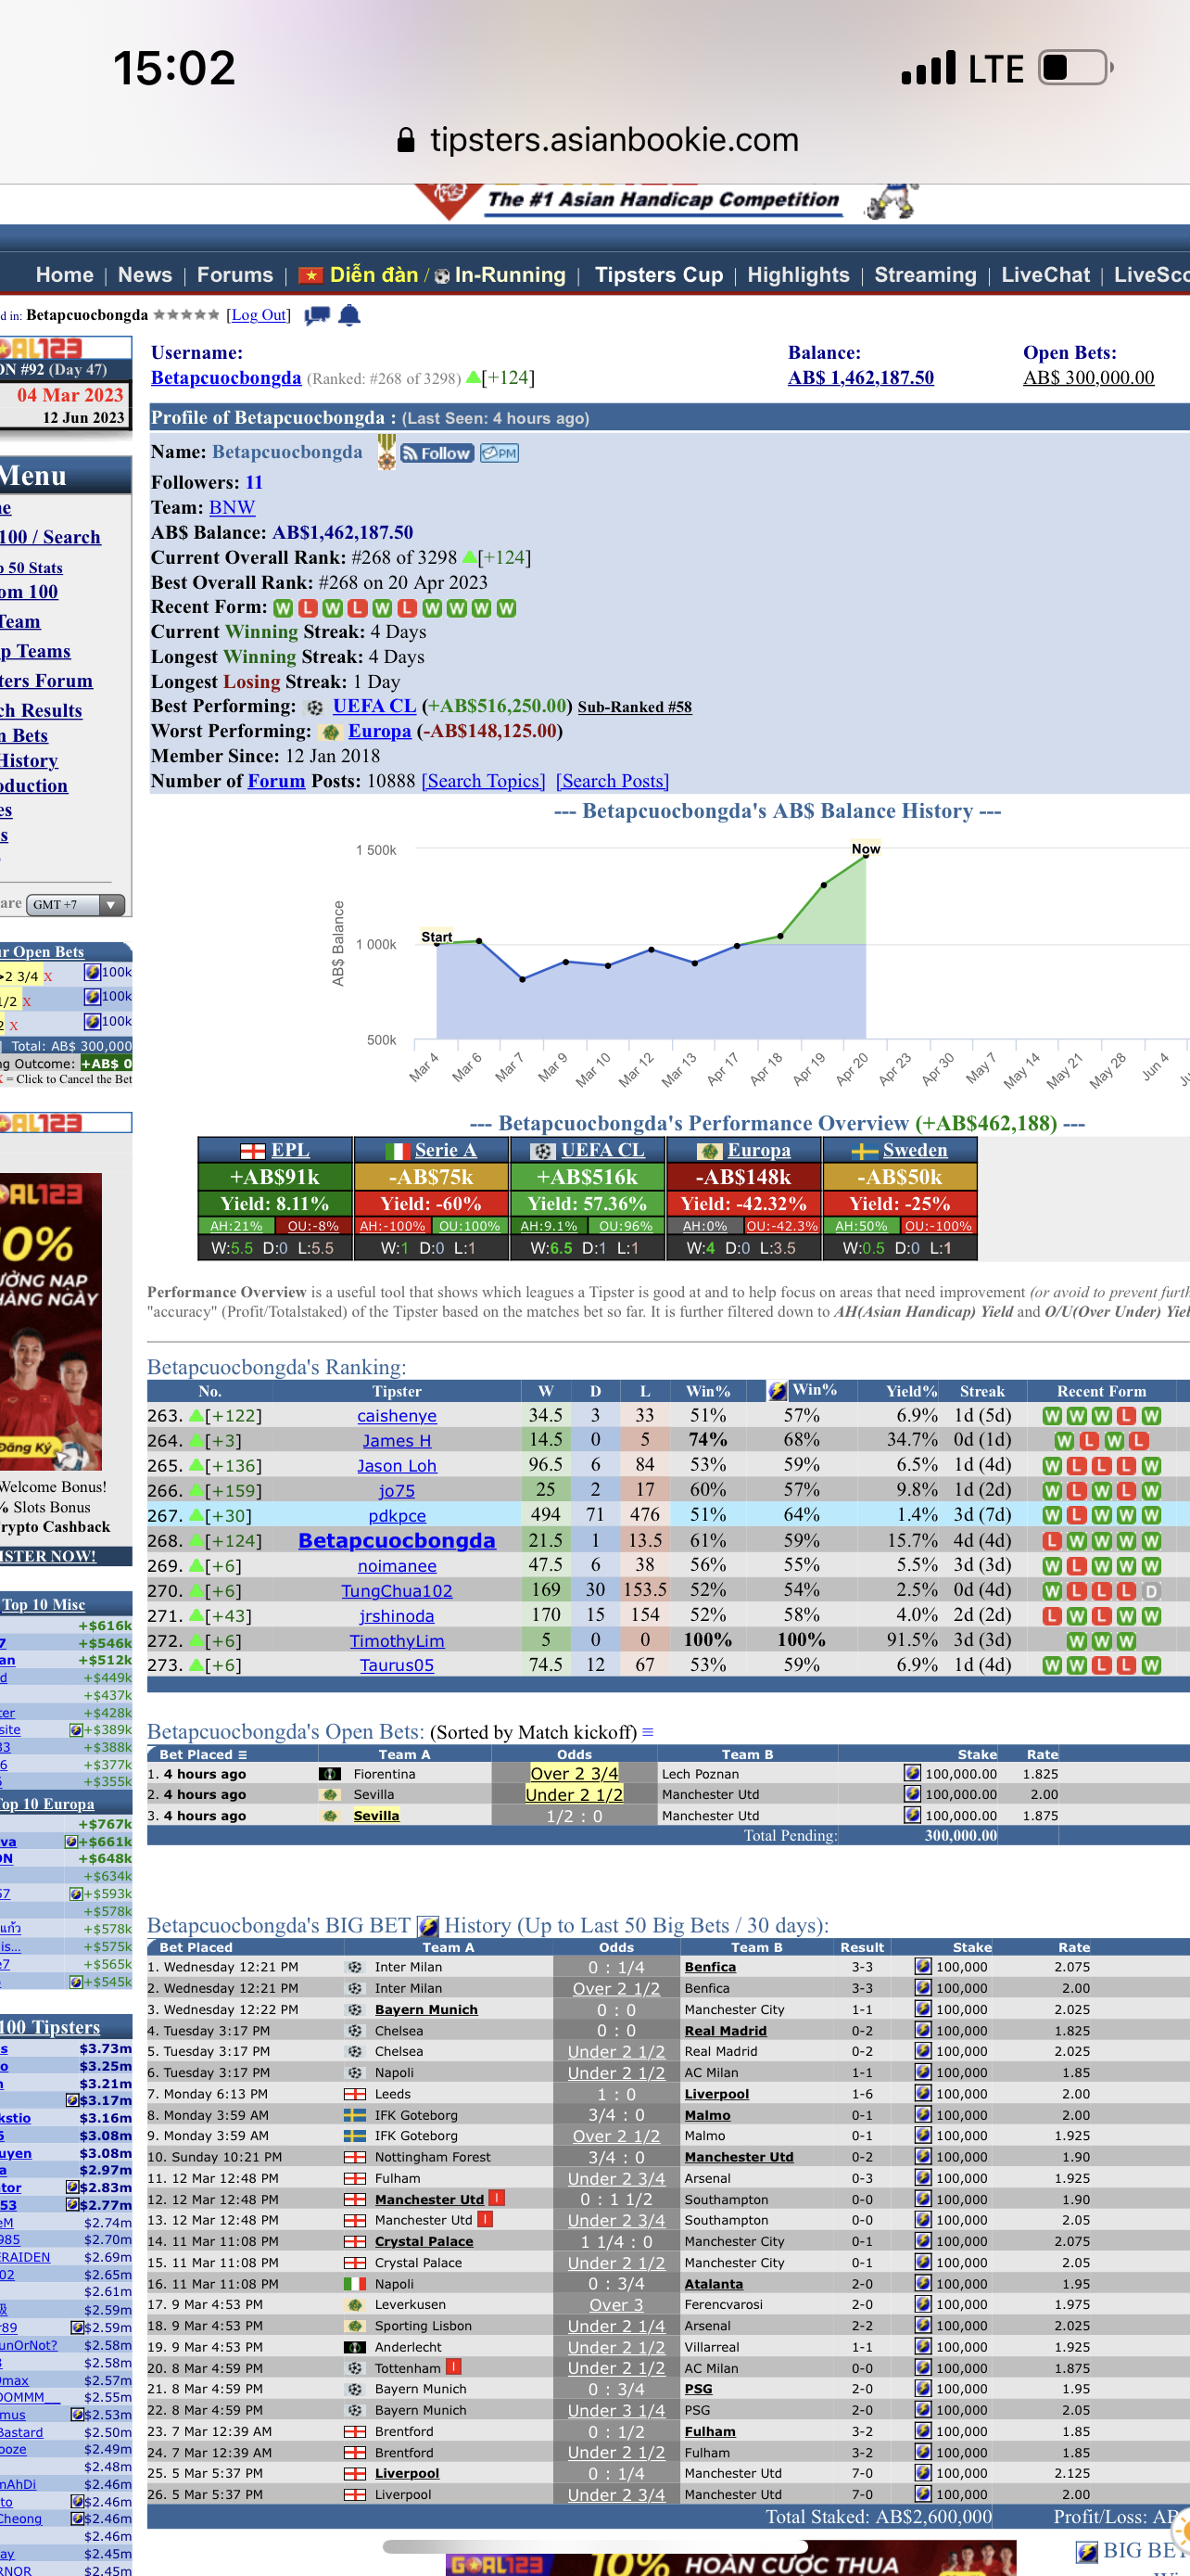
Task: Click the notifications bell icon
Action: point(348,316)
